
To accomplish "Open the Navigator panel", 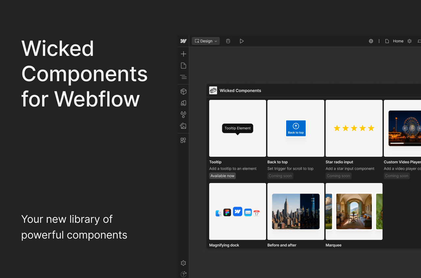I will point(183,77).
